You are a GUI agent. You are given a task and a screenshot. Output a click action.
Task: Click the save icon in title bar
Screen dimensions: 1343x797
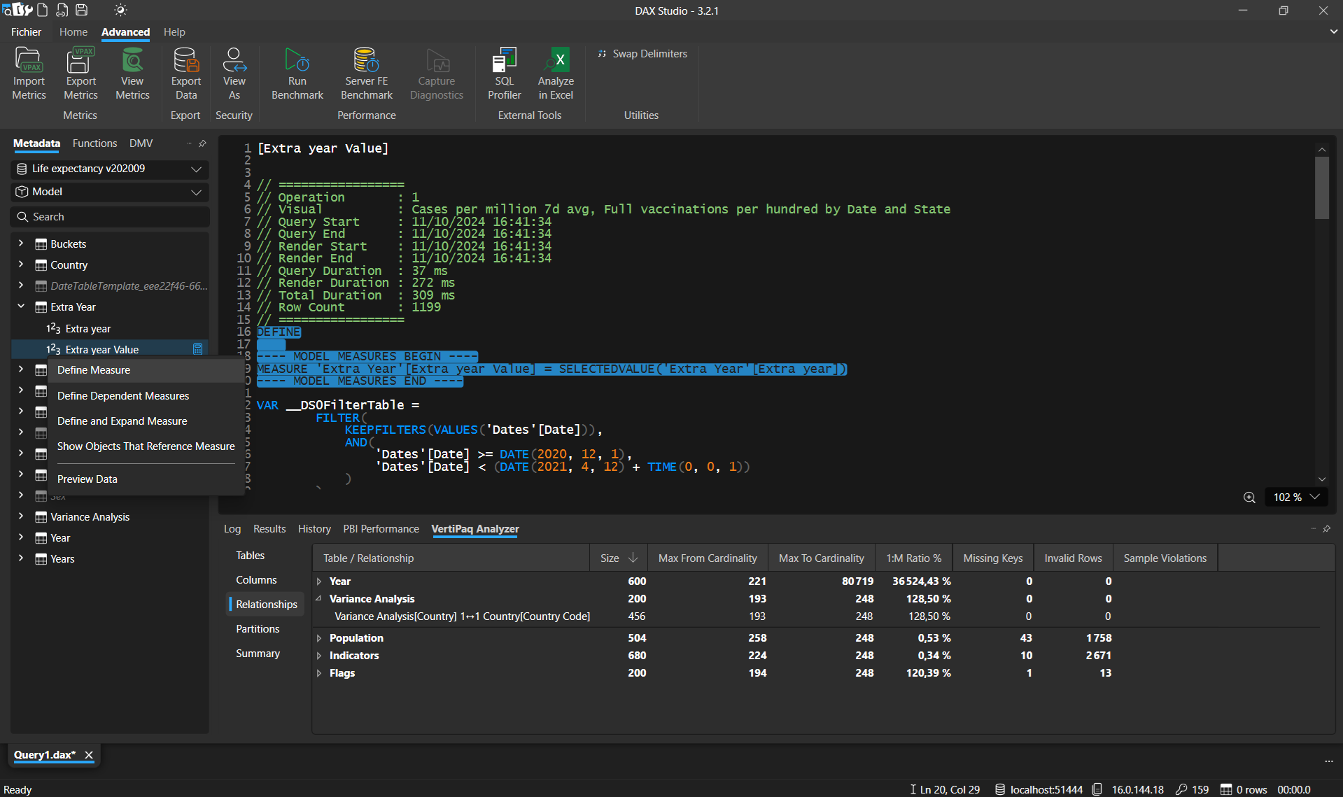pyautogui.click(x=82, y=10)
